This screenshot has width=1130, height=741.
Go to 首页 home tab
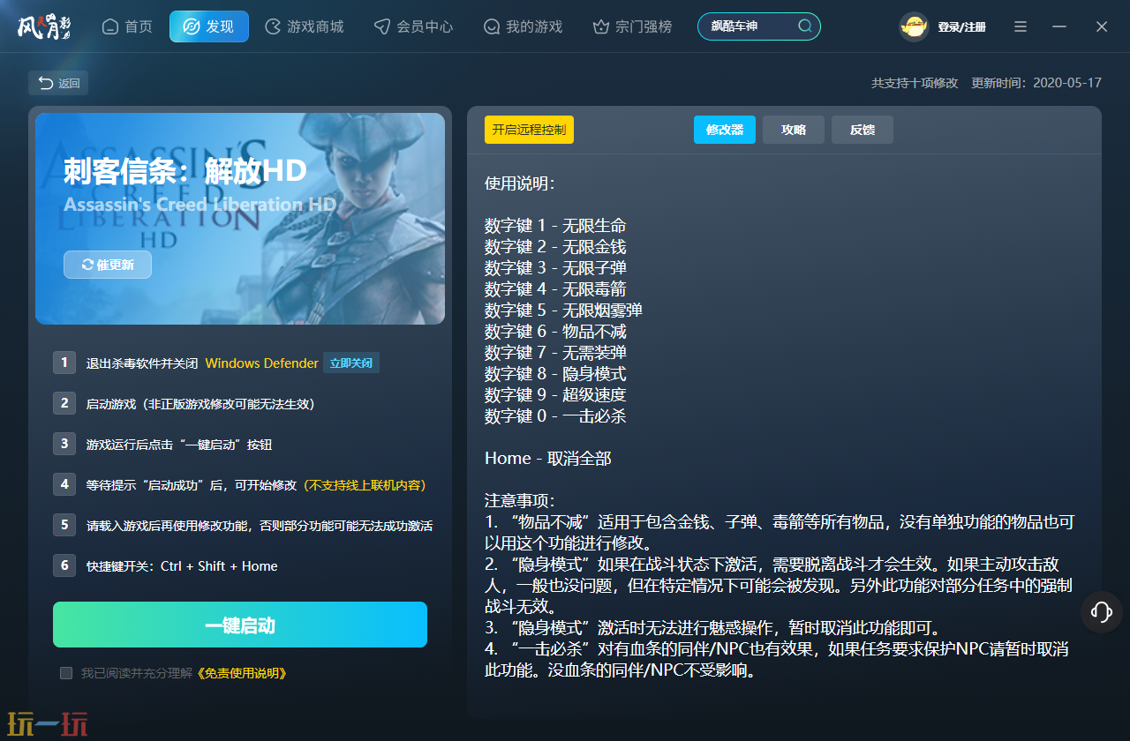click(127, 26)
